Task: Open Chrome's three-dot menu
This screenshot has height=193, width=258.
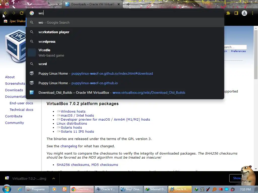Action: pos(252,13)
